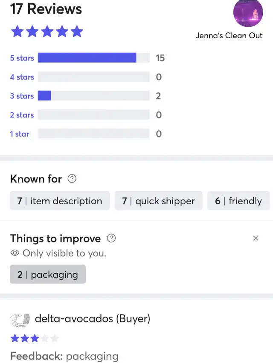
Task: Open the Known for help icon
Action: coord(72,179)
